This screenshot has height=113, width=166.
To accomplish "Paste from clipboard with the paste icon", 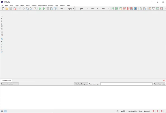I will [35, 8].
